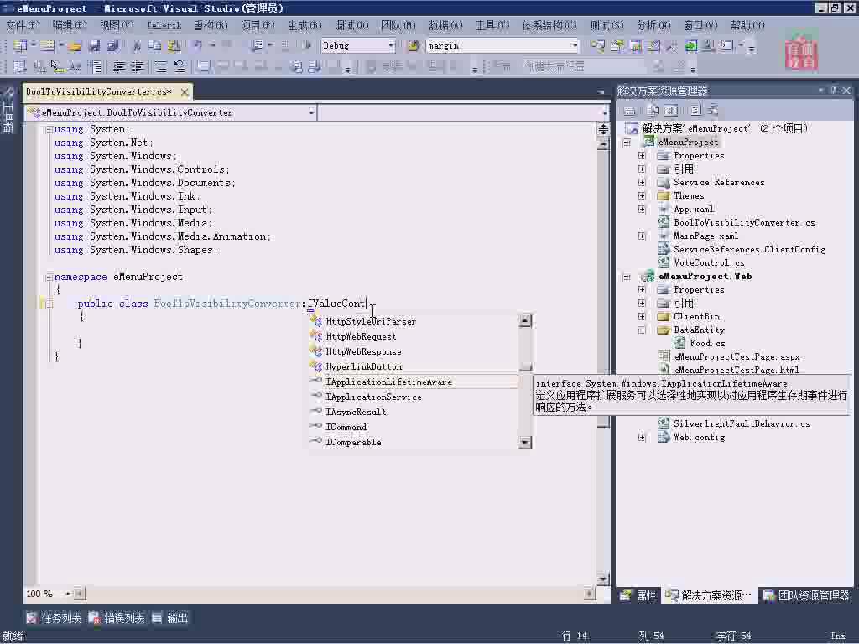Click the Display Object Member List icon

(20, 67)
